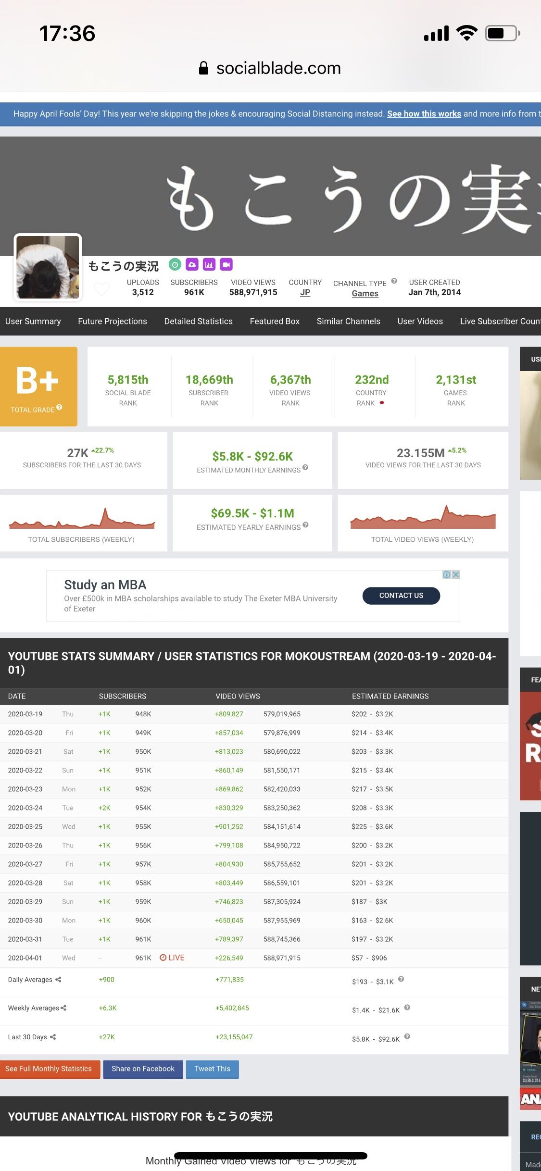
Task: Click the +2K subscribers value
Action: [x=104, y=808]
